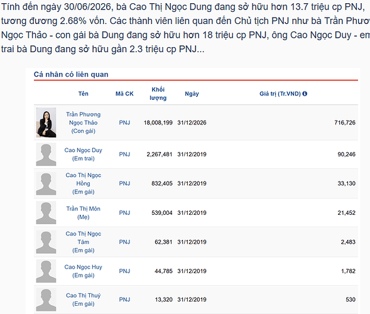Click Cao Ngọc Duy's avatar placeholder

tap(46, 154)
